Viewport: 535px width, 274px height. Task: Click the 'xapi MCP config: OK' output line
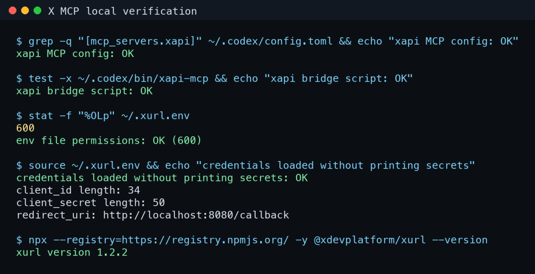[x=75, y=54]
